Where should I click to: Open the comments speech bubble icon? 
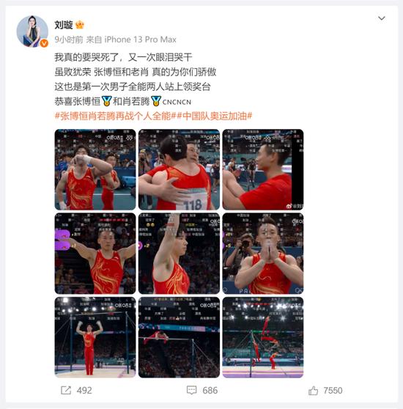coord(191,390)
